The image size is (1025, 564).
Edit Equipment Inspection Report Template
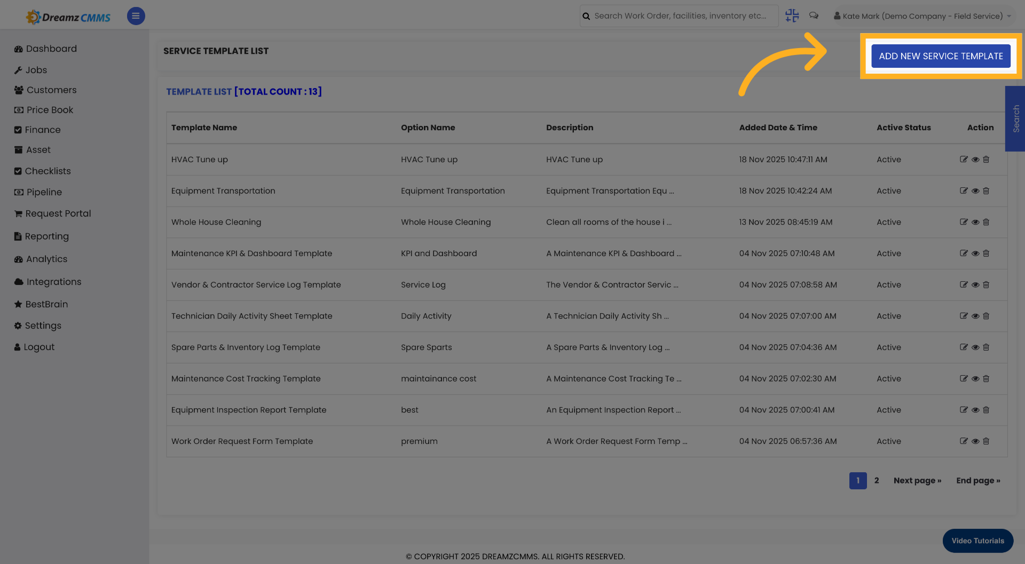(x=964, y=410)
